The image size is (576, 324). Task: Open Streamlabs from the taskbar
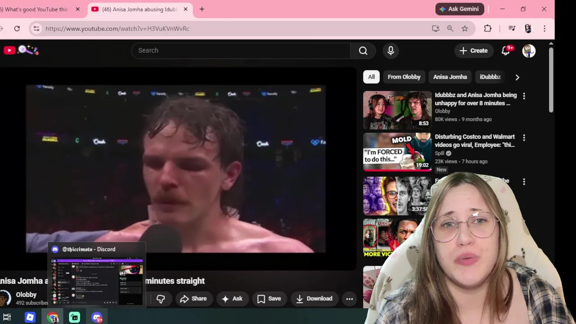click(x=75, y=317)
